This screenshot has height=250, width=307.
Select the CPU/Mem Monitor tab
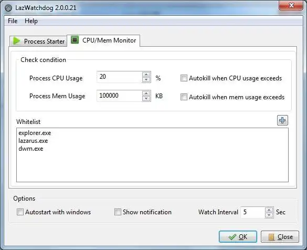(103, 40)
